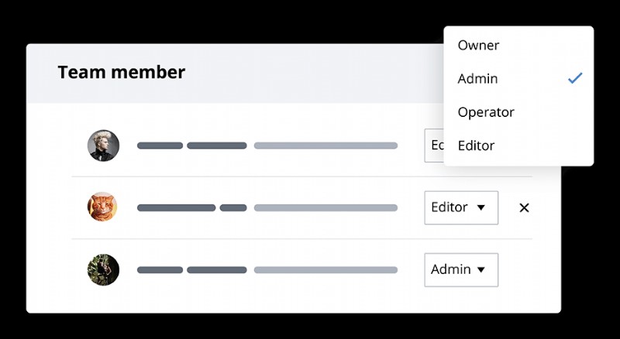This screenshot has width=620, height=339.
Task: Click the first row's partially hidden role dropdown
Action: 434,146
